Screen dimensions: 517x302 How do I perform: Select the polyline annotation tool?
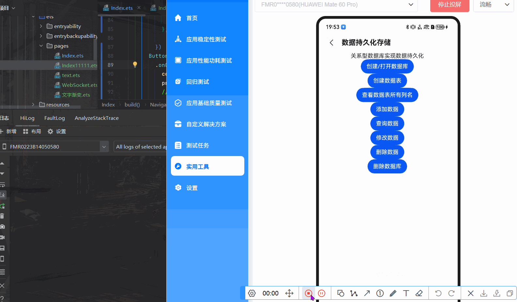354,293
